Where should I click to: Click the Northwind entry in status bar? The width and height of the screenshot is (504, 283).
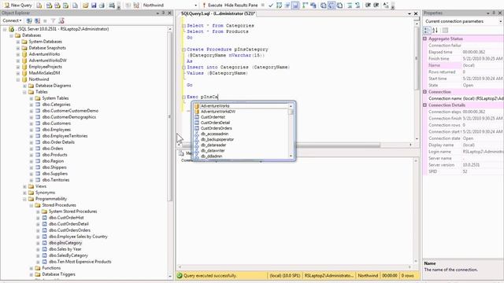click(x=368, y=276)
